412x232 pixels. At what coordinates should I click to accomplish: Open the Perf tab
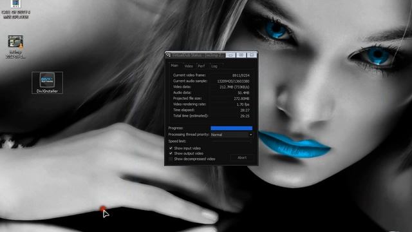pyautogui.click(x=201, y=66)
